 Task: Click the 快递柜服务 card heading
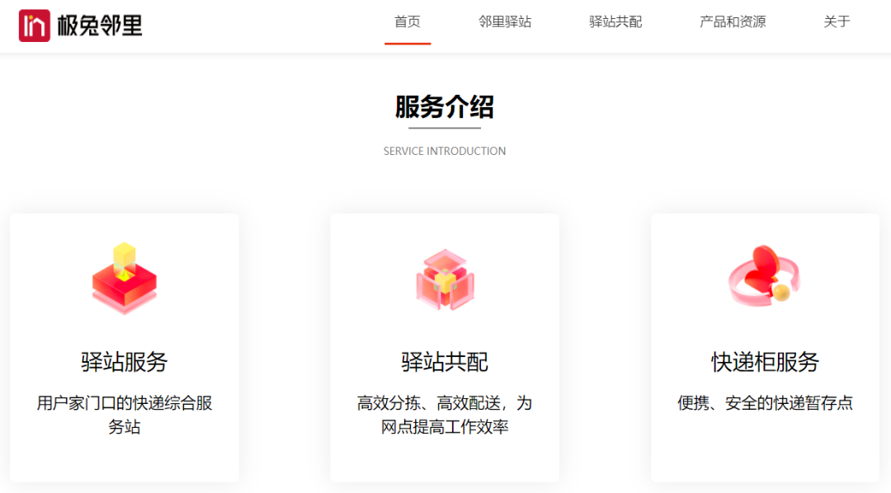click(x=764, y=361)
